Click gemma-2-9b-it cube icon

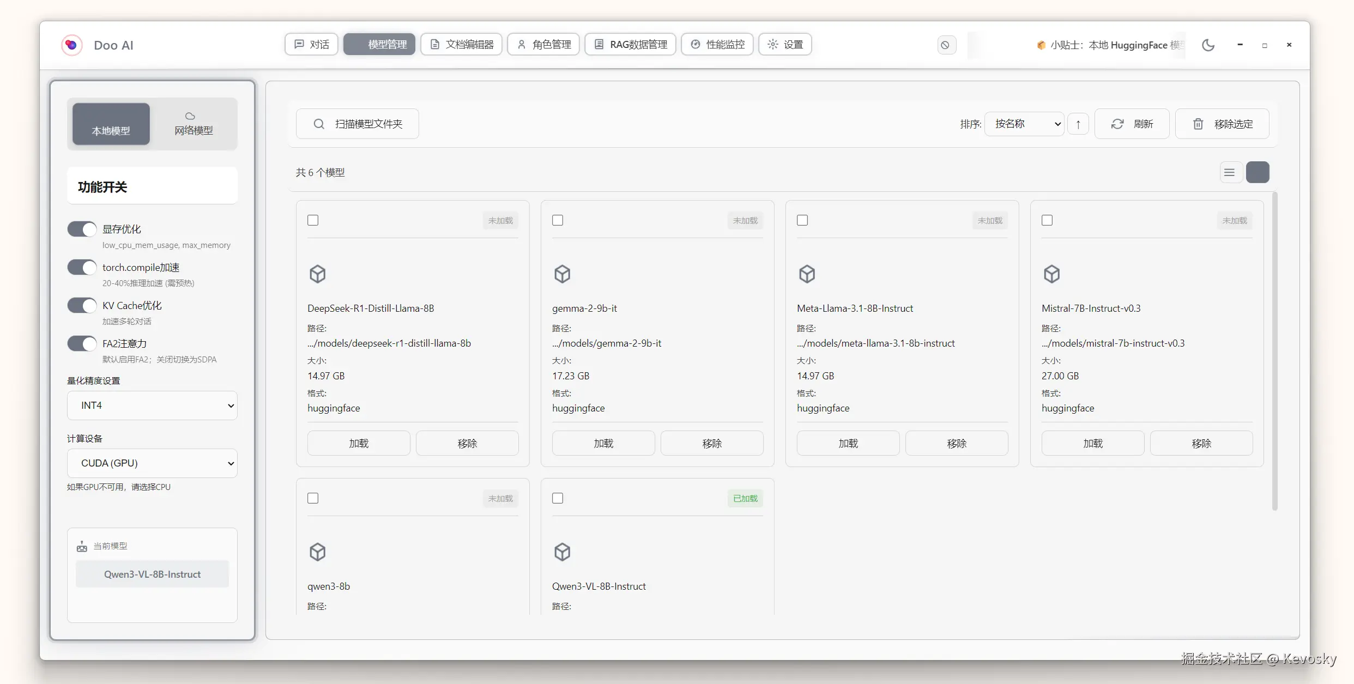click(562, 274)
